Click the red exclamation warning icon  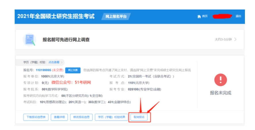click(220, 79)
